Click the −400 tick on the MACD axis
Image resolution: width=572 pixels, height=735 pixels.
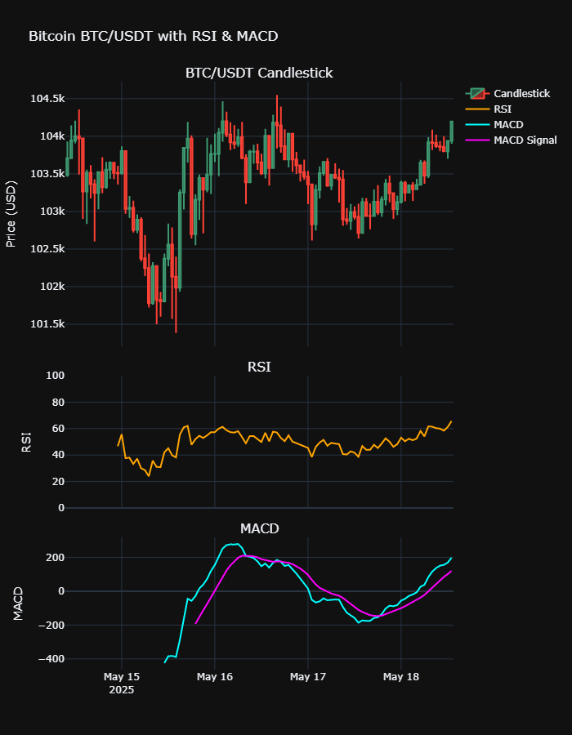[50, 659]
